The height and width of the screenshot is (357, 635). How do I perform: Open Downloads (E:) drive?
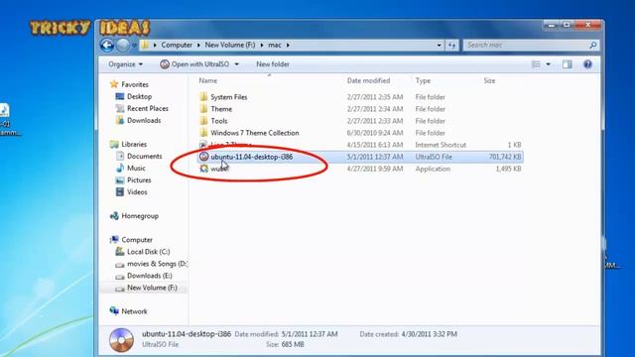(150, 276)
